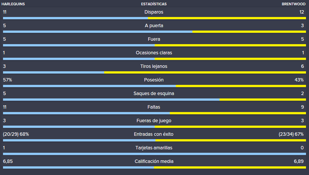Click the A puerta stat label
The image size is (309, 175).
(x=154, y=26)
